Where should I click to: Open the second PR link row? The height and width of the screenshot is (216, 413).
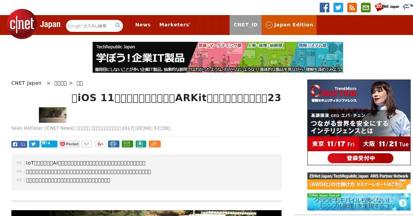click(x=88, y=171)
